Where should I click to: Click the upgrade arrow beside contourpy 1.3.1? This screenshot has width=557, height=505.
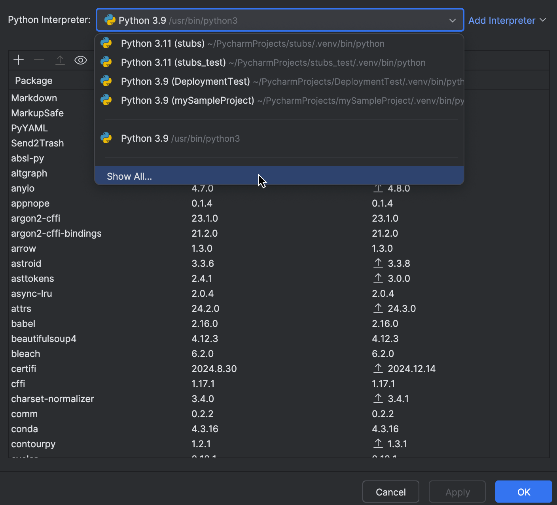pyautogui.click(x=378, y=444)
